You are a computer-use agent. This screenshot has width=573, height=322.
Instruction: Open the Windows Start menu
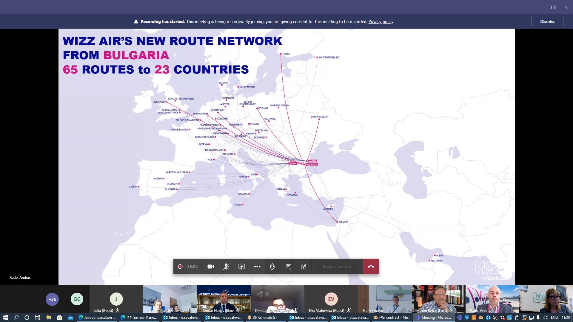5,318
